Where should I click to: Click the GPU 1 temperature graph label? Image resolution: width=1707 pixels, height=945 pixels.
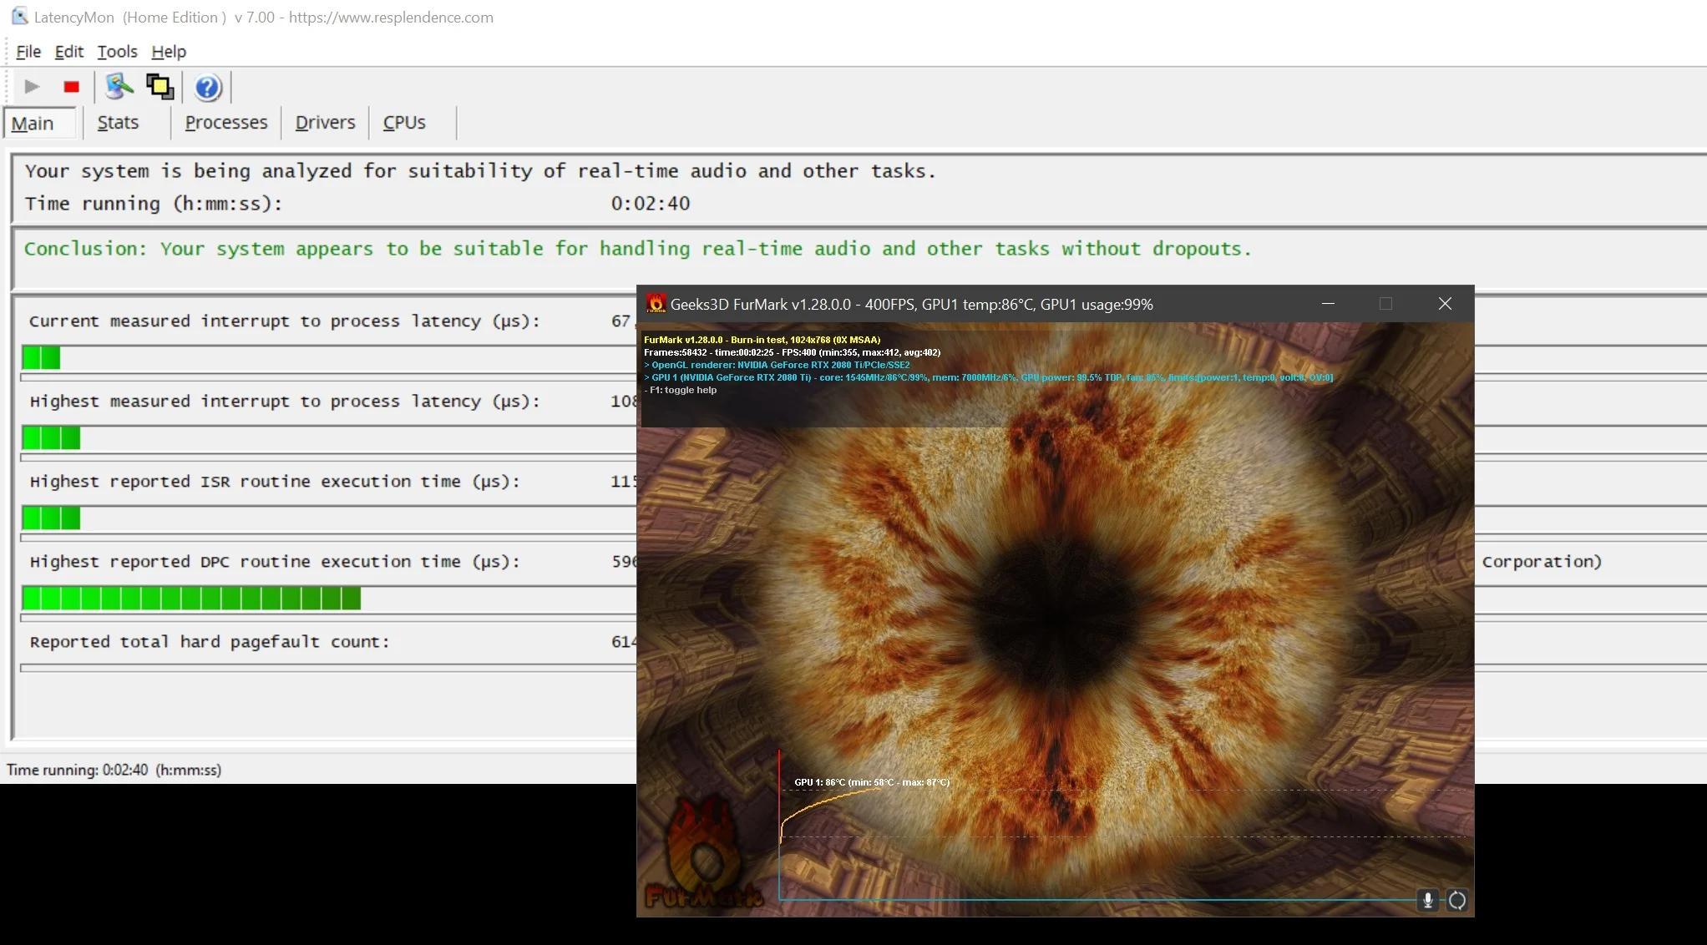872,782
